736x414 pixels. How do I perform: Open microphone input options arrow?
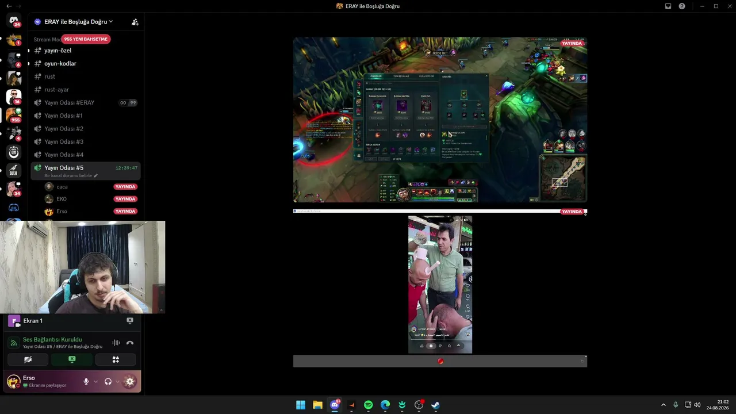95,381
